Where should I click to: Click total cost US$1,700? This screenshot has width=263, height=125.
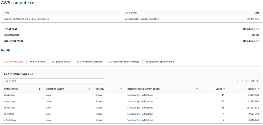tap(254, 114)
